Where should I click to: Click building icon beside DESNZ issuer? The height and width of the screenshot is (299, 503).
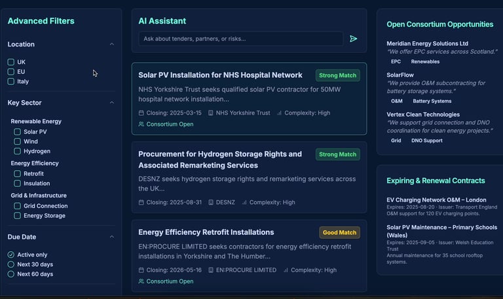[211, 202]
